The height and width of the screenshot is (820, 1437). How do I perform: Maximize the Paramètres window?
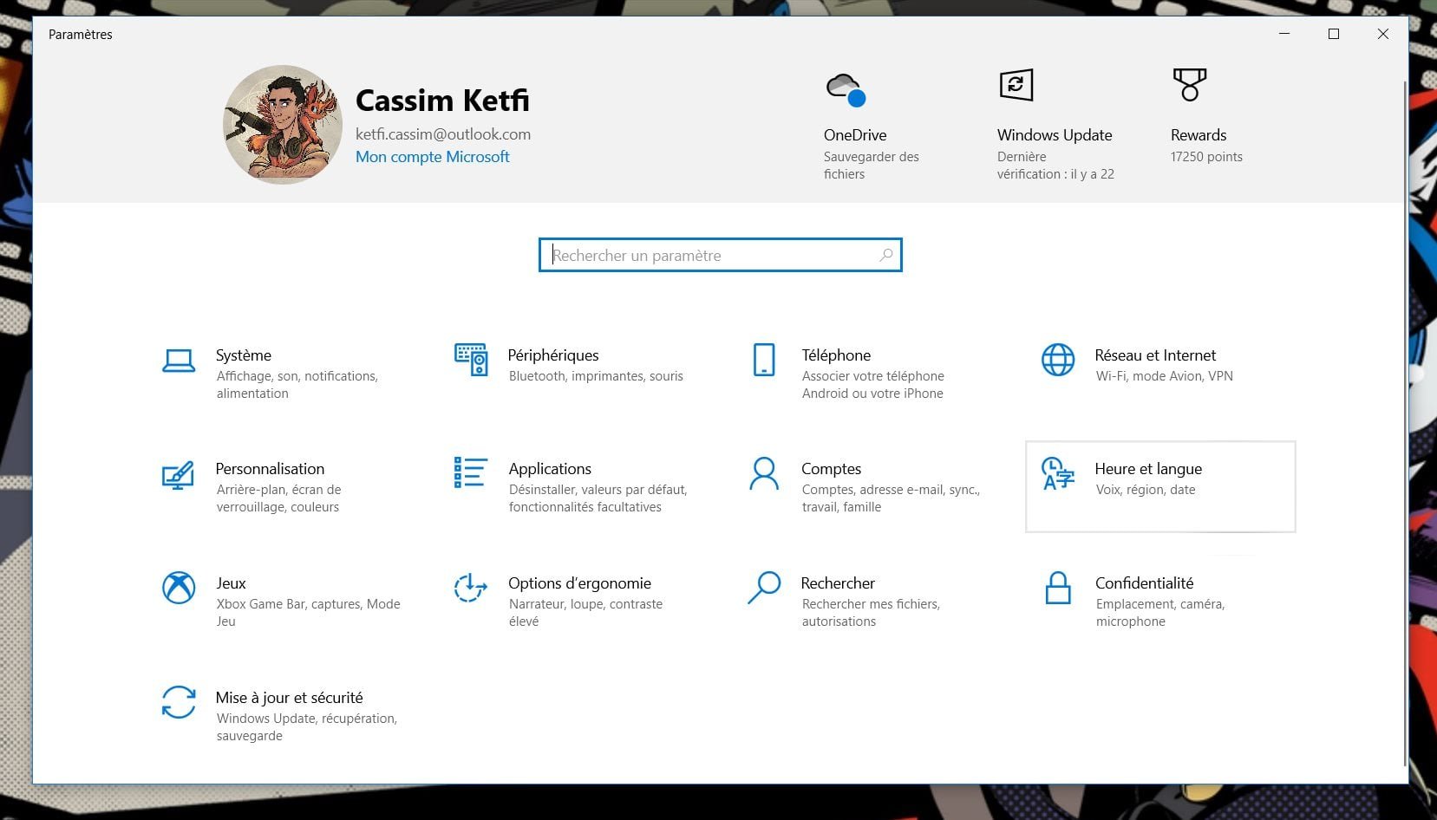pyautogui.click(x=1334, y=34)
